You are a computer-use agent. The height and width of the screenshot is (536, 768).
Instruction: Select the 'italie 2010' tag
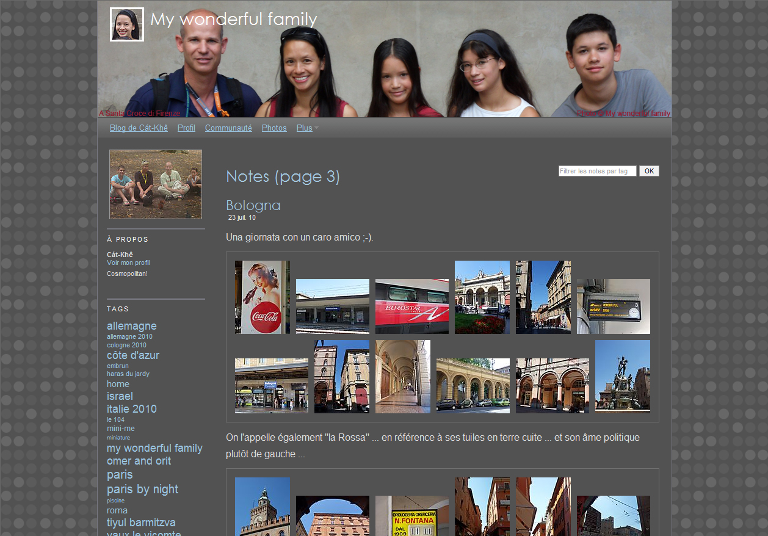click(x=131, y=409)
